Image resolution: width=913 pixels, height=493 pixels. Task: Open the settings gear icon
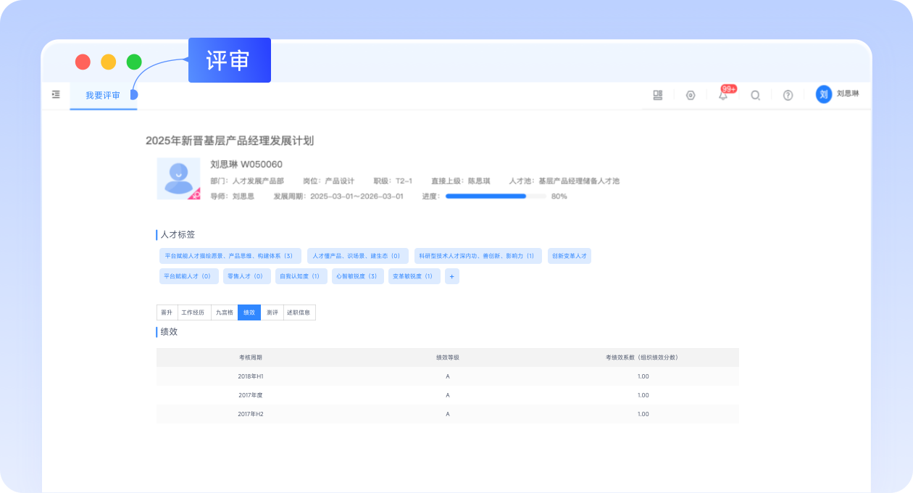click(x=691, y=95)
